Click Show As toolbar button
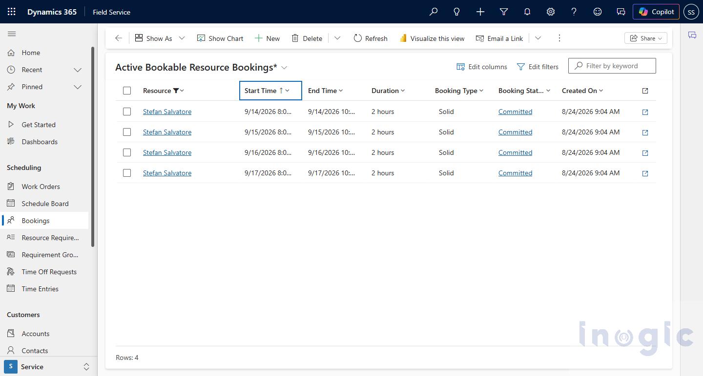 pos(153,38)
